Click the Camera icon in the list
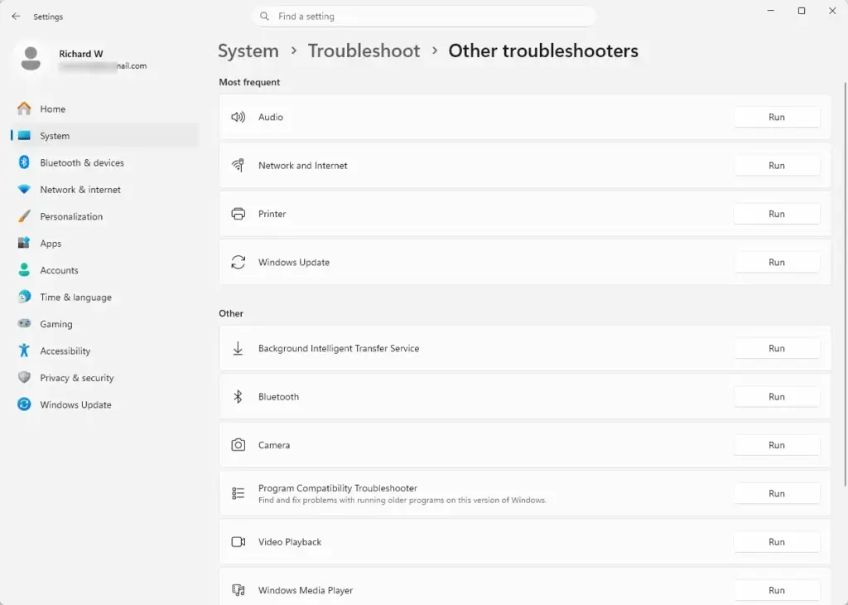 click(x=238, y=445)
